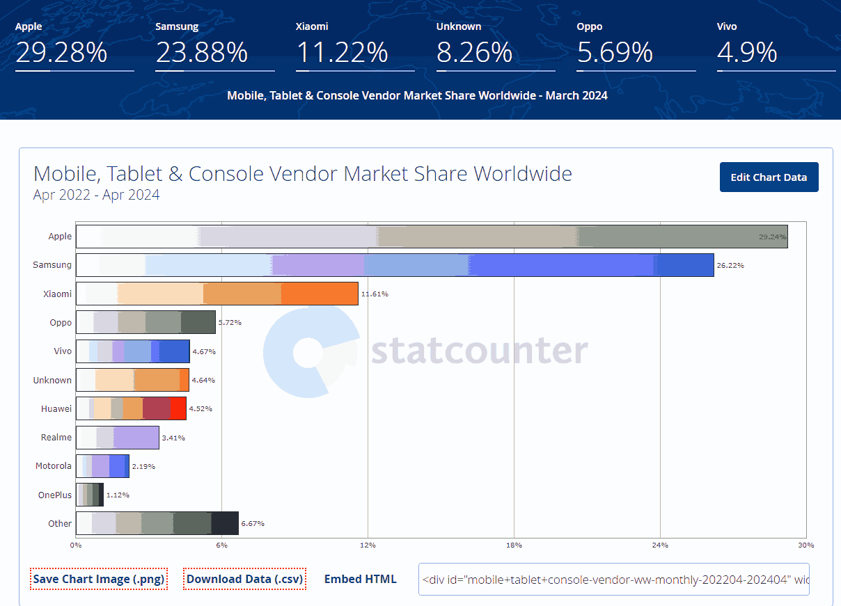The height and width of the screenshot is (606, 841).
Task: Click the Xiaomi bar in the chart
Action: [216, 294]
